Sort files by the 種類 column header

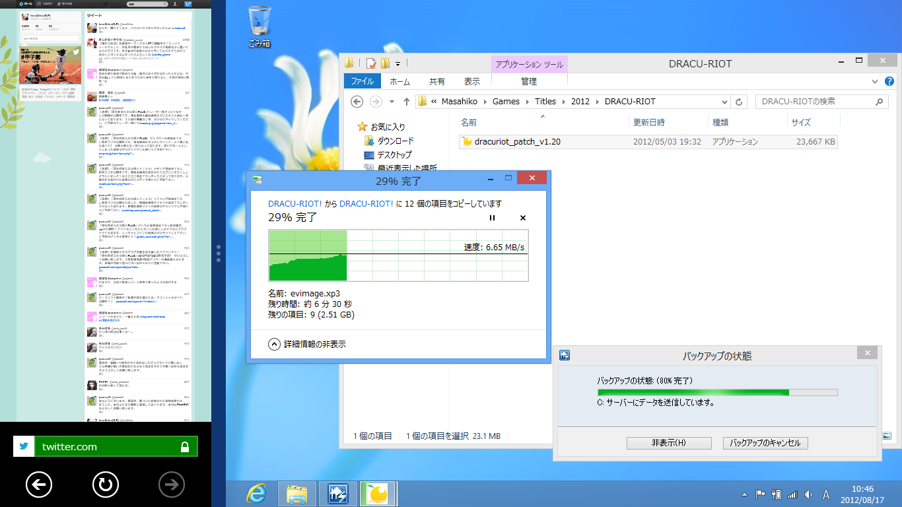tap(720, 122)
